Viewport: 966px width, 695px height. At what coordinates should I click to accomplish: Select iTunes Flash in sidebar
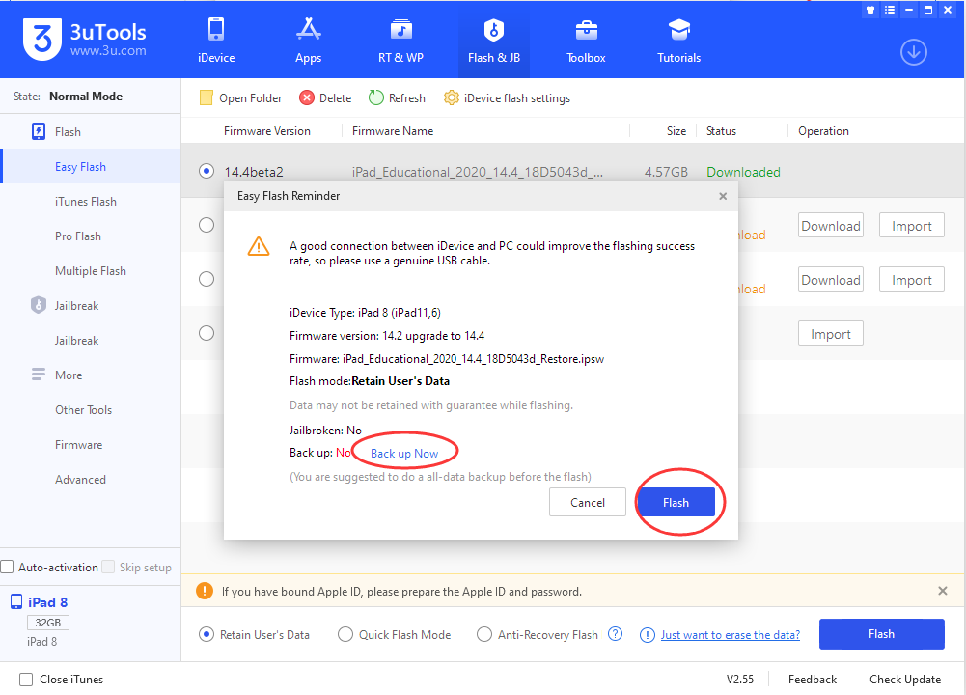click(x=86, y=202)
